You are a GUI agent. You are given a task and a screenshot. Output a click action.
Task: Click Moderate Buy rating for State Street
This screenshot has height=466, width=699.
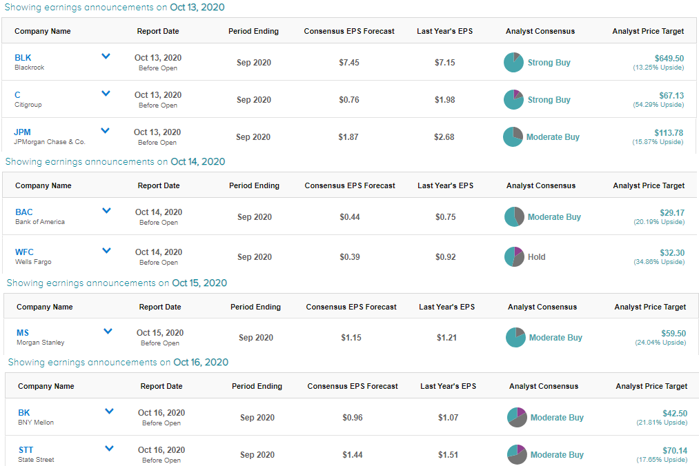[x=557, y=454]
